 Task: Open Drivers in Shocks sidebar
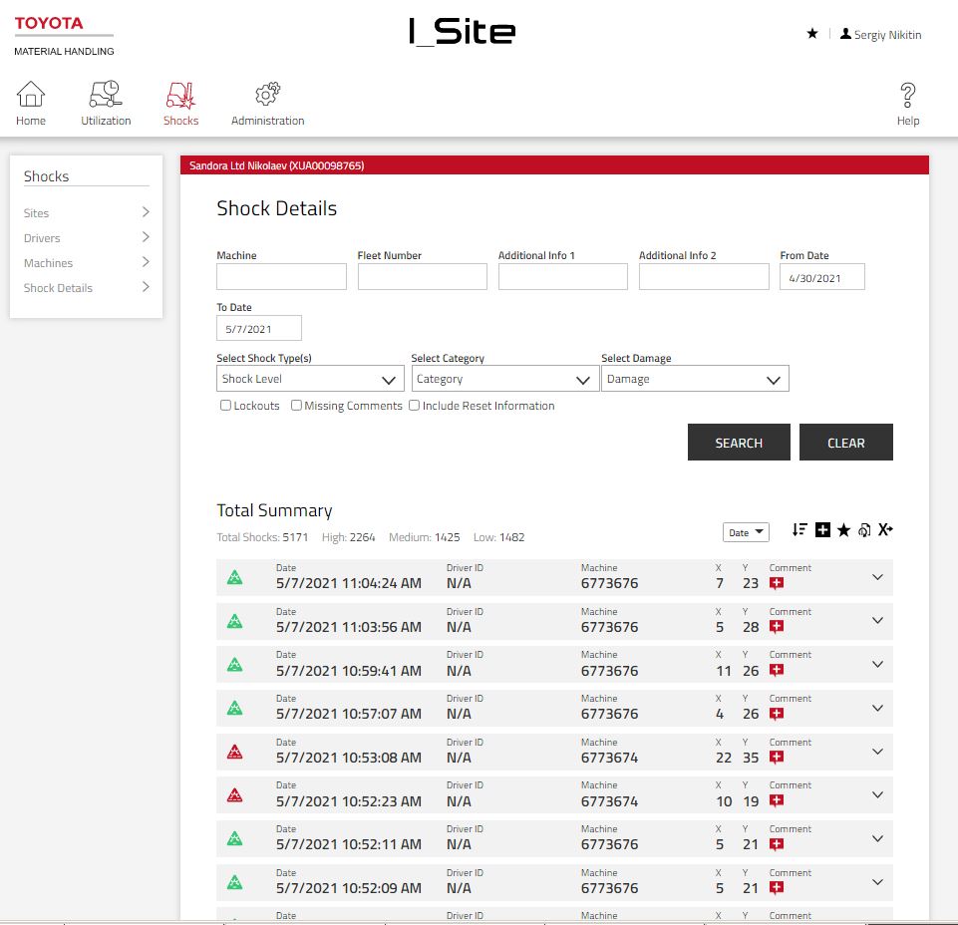pyautogui.click(x=86, y=237)
